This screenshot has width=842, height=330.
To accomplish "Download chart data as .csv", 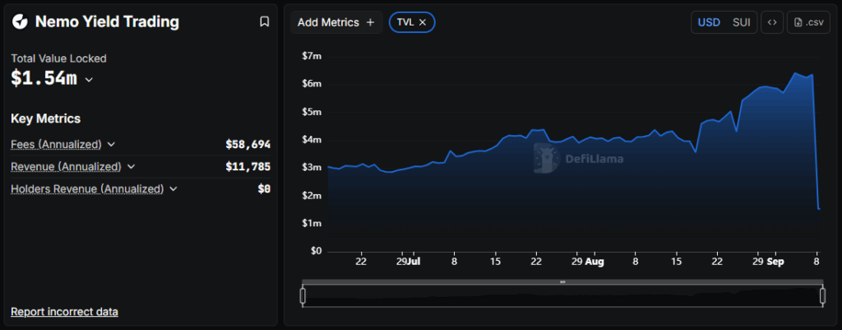I will [x=808, y=22].
